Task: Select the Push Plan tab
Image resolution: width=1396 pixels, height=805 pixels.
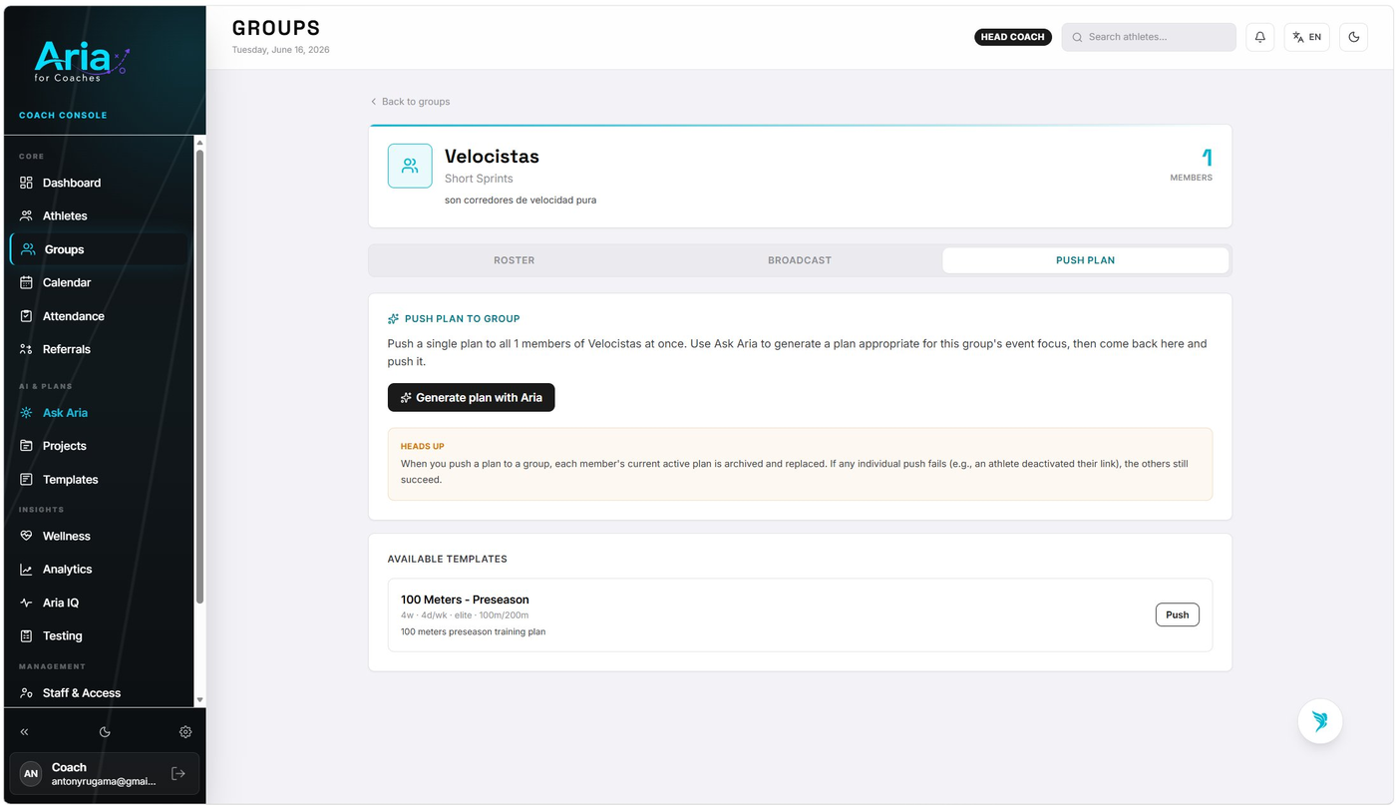Action: coord(1085,260)
